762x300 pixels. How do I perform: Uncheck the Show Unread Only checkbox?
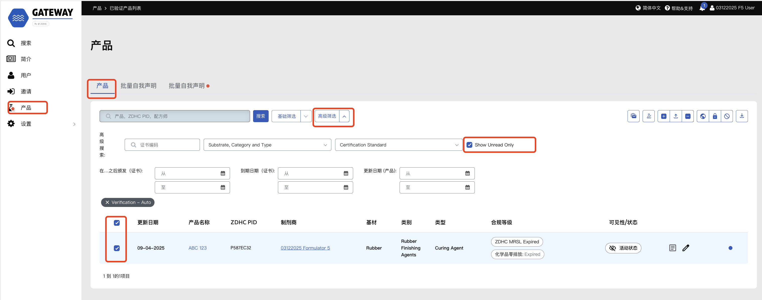(470, 145)
